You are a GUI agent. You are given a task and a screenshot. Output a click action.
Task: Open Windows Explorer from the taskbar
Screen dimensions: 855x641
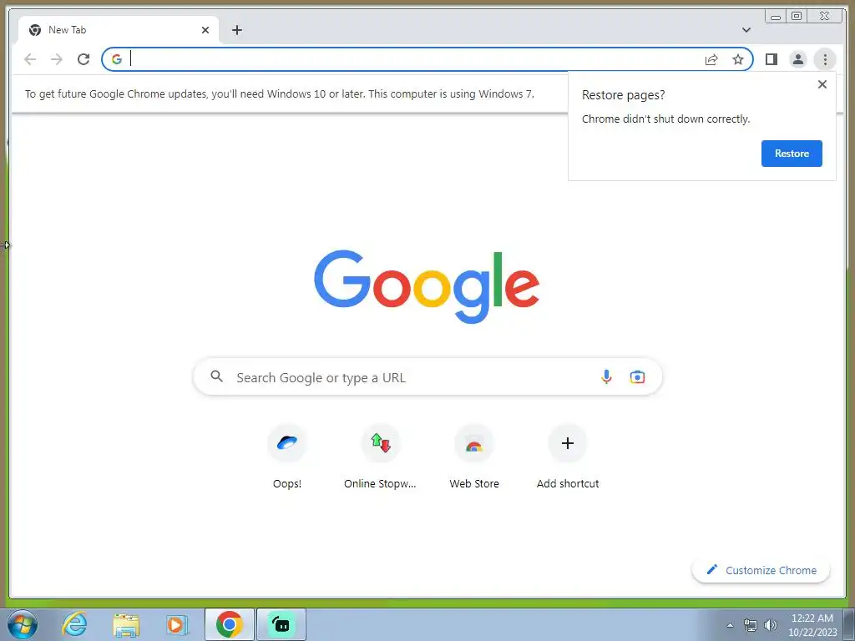[126, 624]
